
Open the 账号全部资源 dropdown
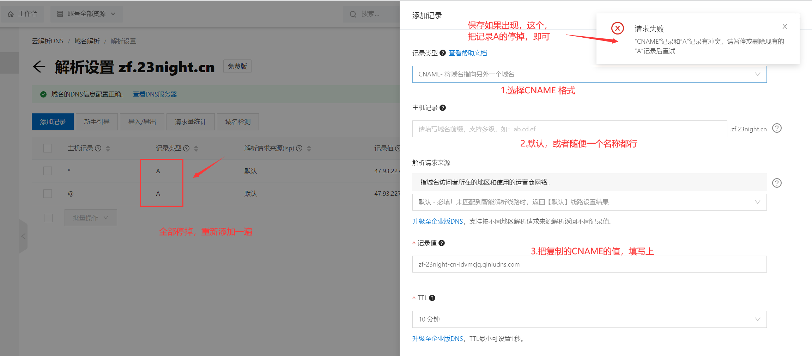(x=86, y=14)
